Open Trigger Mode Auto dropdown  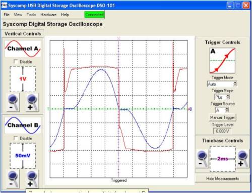222,84
